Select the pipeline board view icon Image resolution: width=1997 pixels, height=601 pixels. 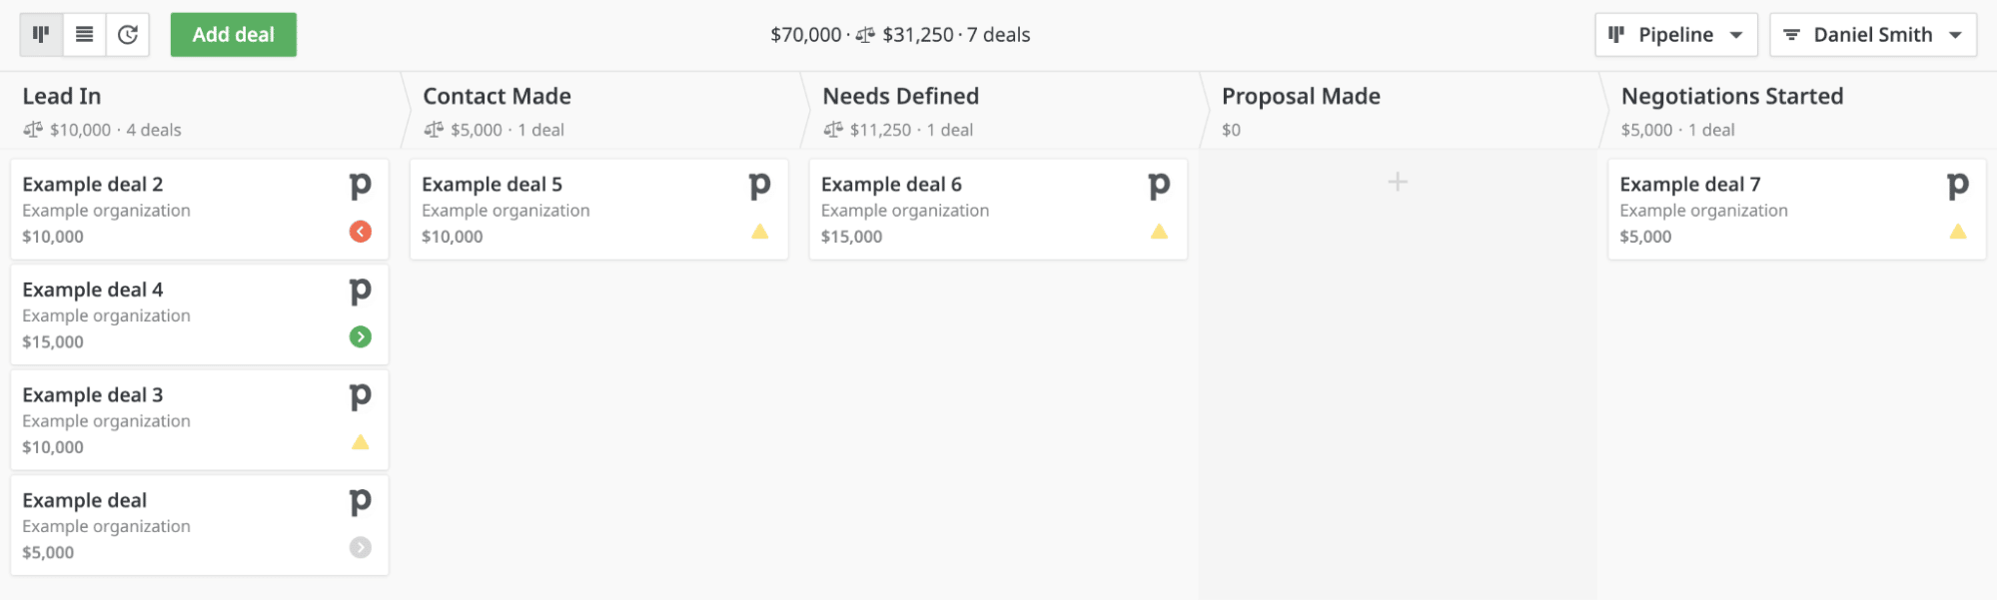(x=40, y=33)
